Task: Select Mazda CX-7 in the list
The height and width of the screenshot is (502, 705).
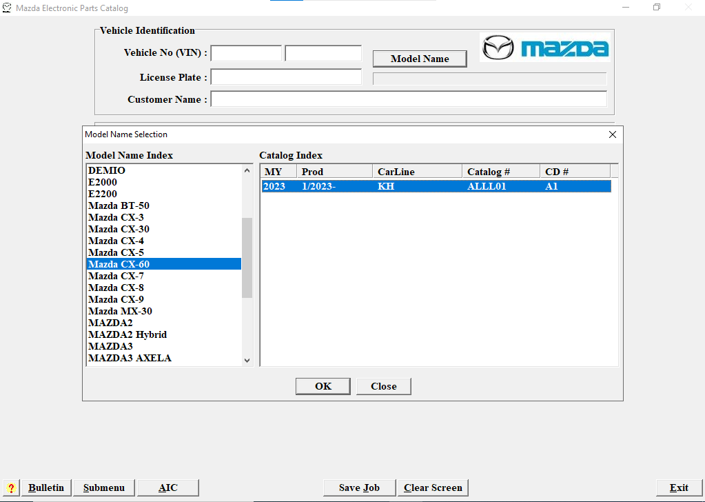Action: (x=163, y=276)
